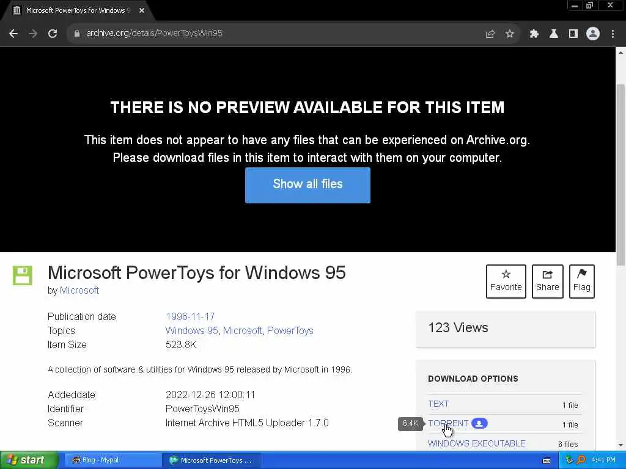Reload the archive.org page
This screenshot has width=626, height=469.
point(53,34)
